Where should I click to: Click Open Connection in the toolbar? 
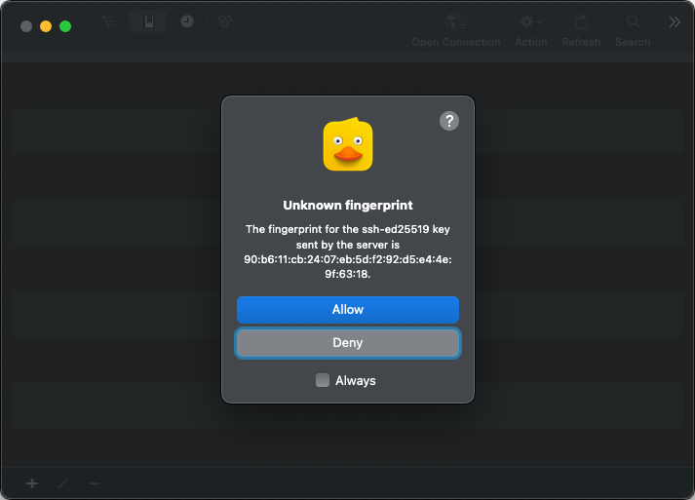[455, 30]
